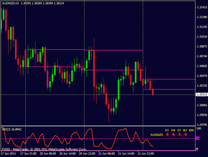Click the W1 timeframe label

185,130
